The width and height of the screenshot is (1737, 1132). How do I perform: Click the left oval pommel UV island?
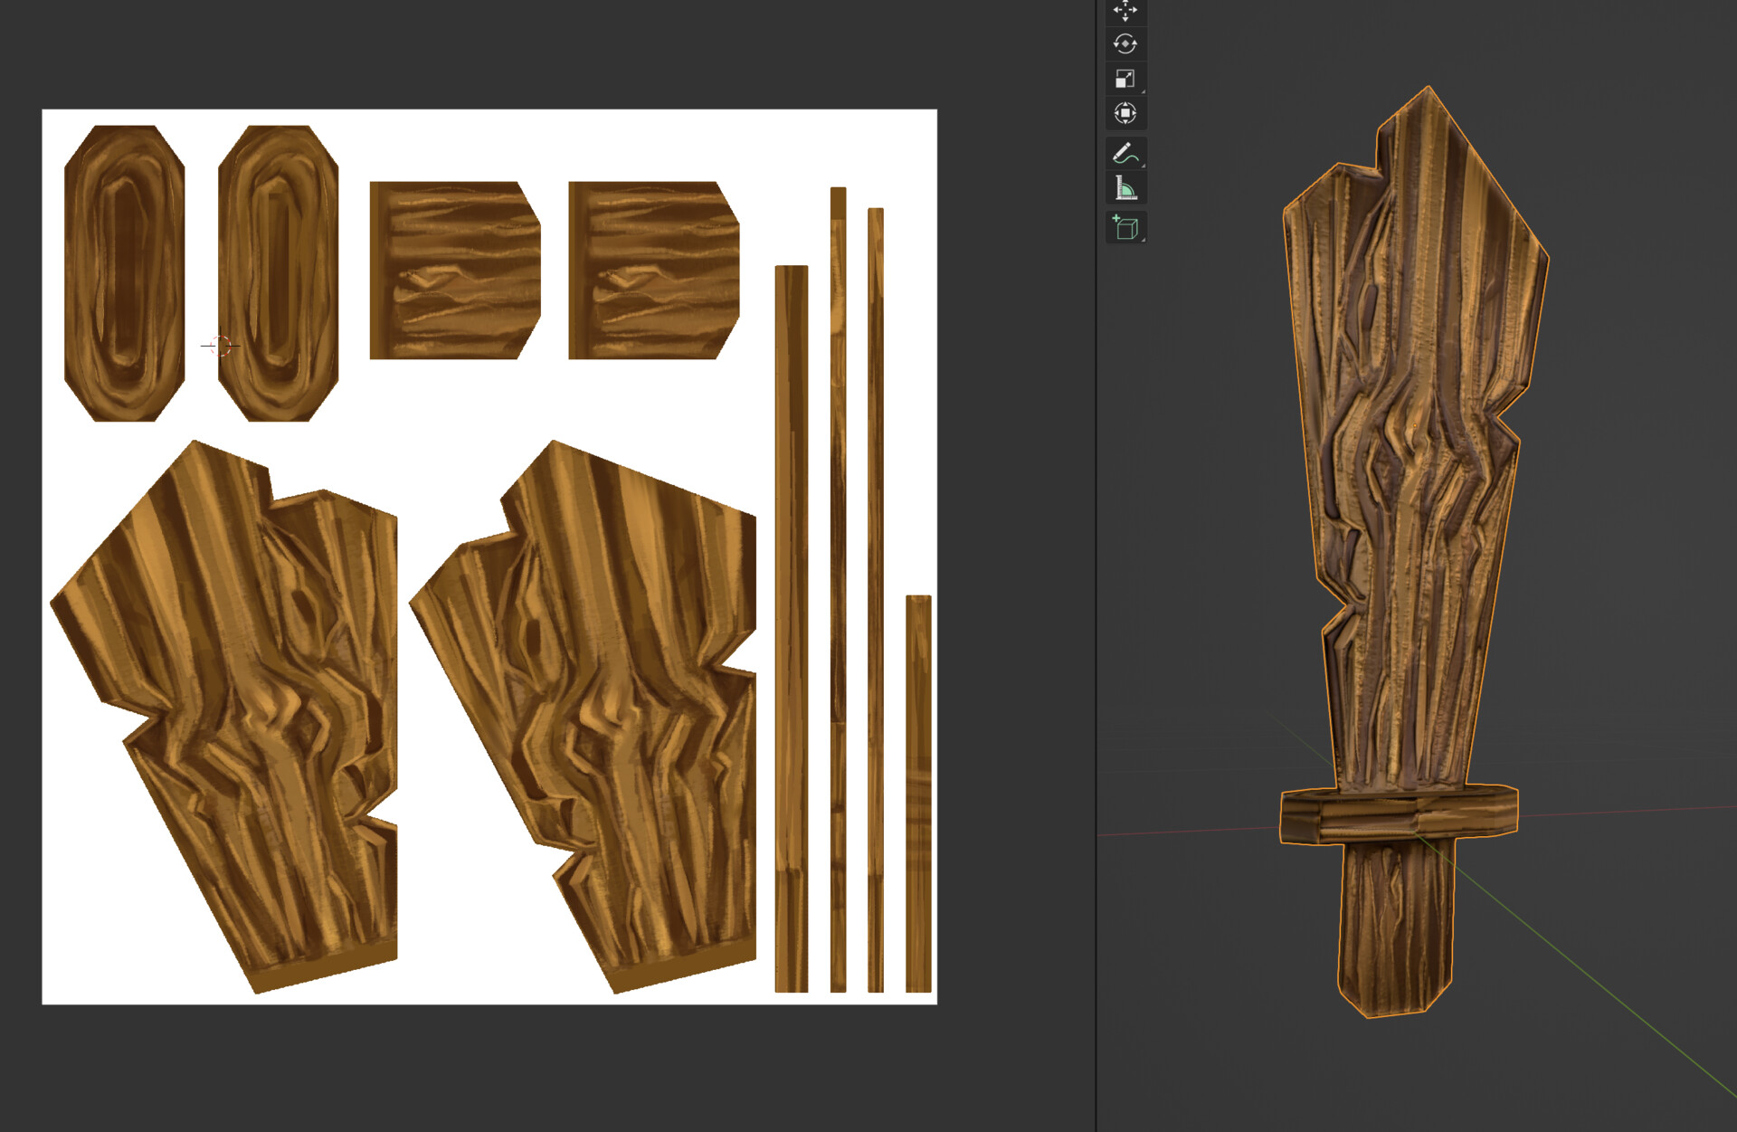[x=122, y=271]
